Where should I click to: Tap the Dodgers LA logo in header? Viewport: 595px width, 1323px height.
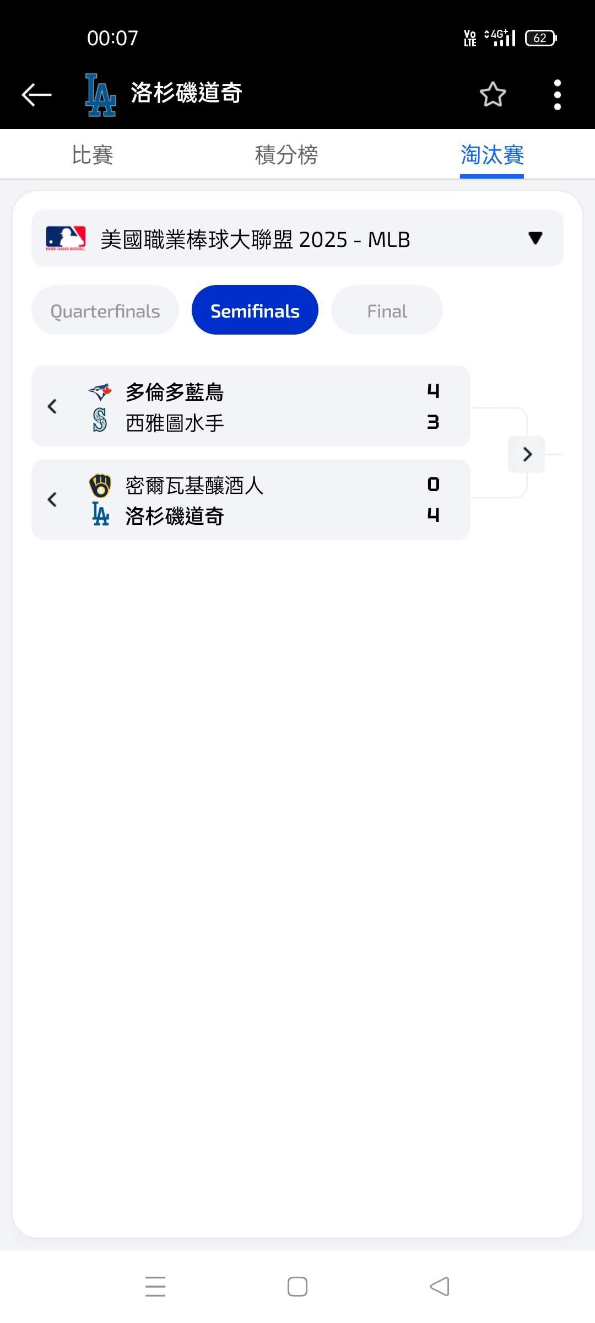[100, 95]
